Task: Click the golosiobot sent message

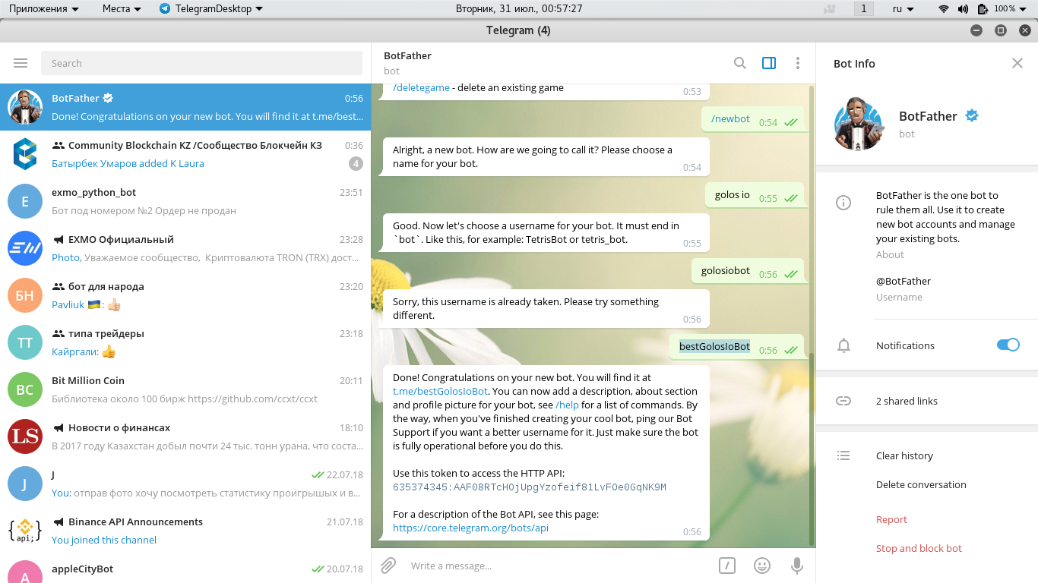Action: (748, 271)
